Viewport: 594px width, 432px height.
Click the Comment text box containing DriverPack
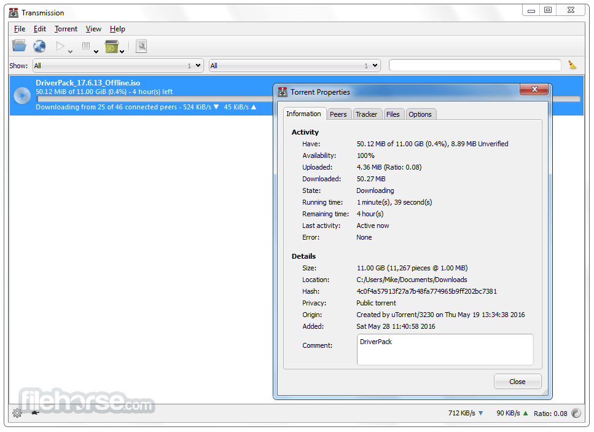[445, 350]
